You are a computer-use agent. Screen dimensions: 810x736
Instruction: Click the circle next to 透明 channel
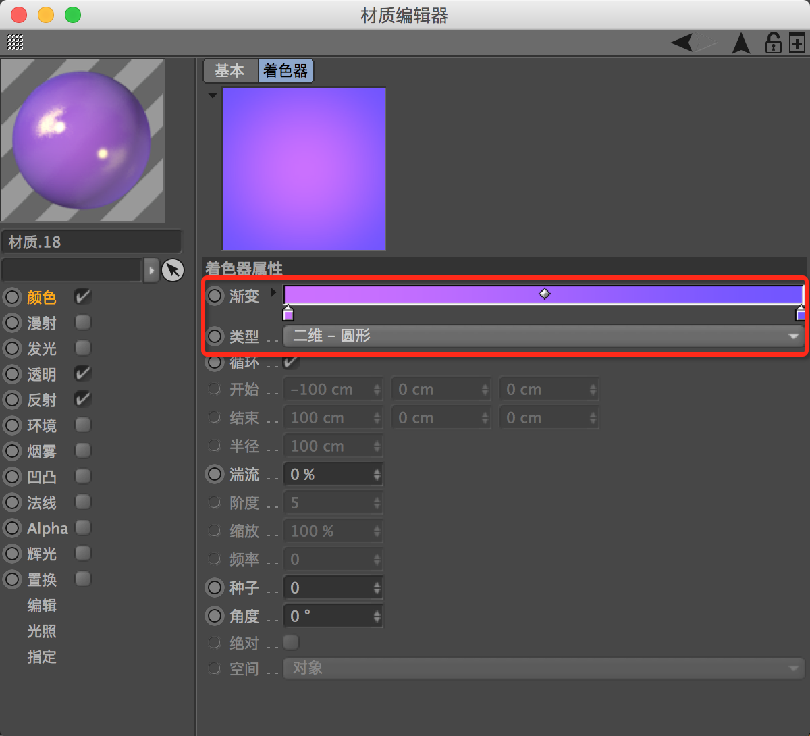coord(12,374)
